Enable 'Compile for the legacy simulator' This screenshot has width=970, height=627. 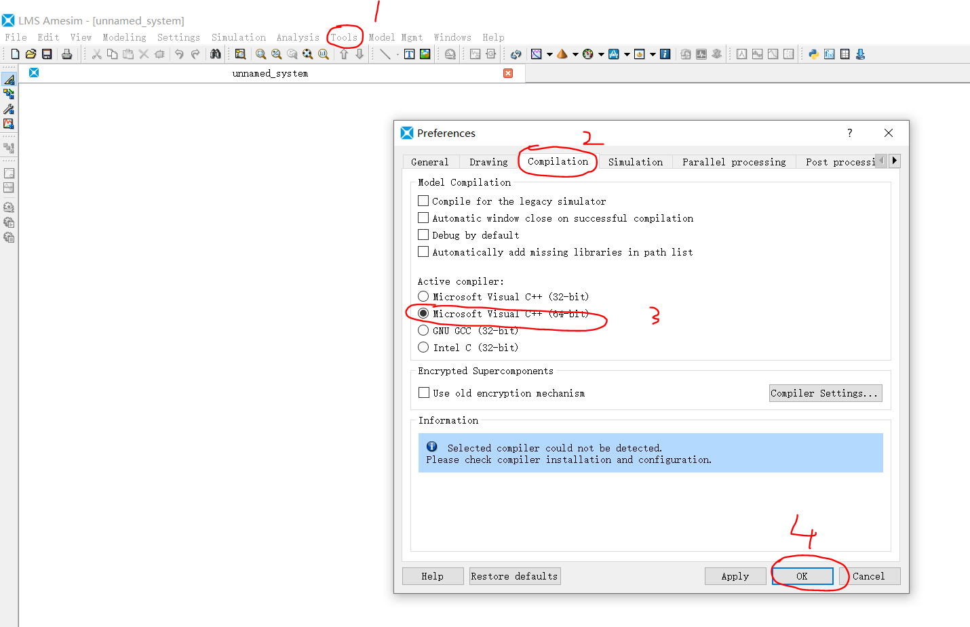(423, 201)
